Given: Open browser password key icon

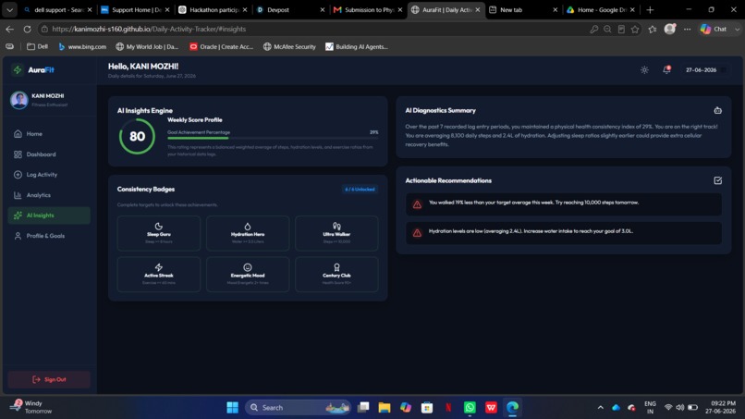Looking at the screenshot, I should (594, 29).
